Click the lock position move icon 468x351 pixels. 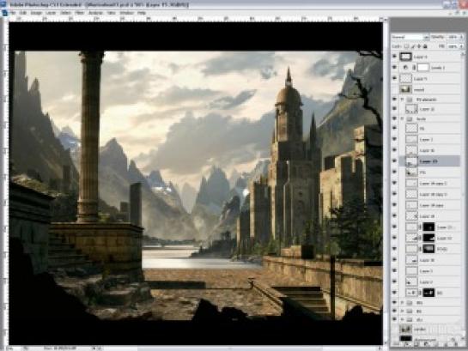click(x=419, y=46)
